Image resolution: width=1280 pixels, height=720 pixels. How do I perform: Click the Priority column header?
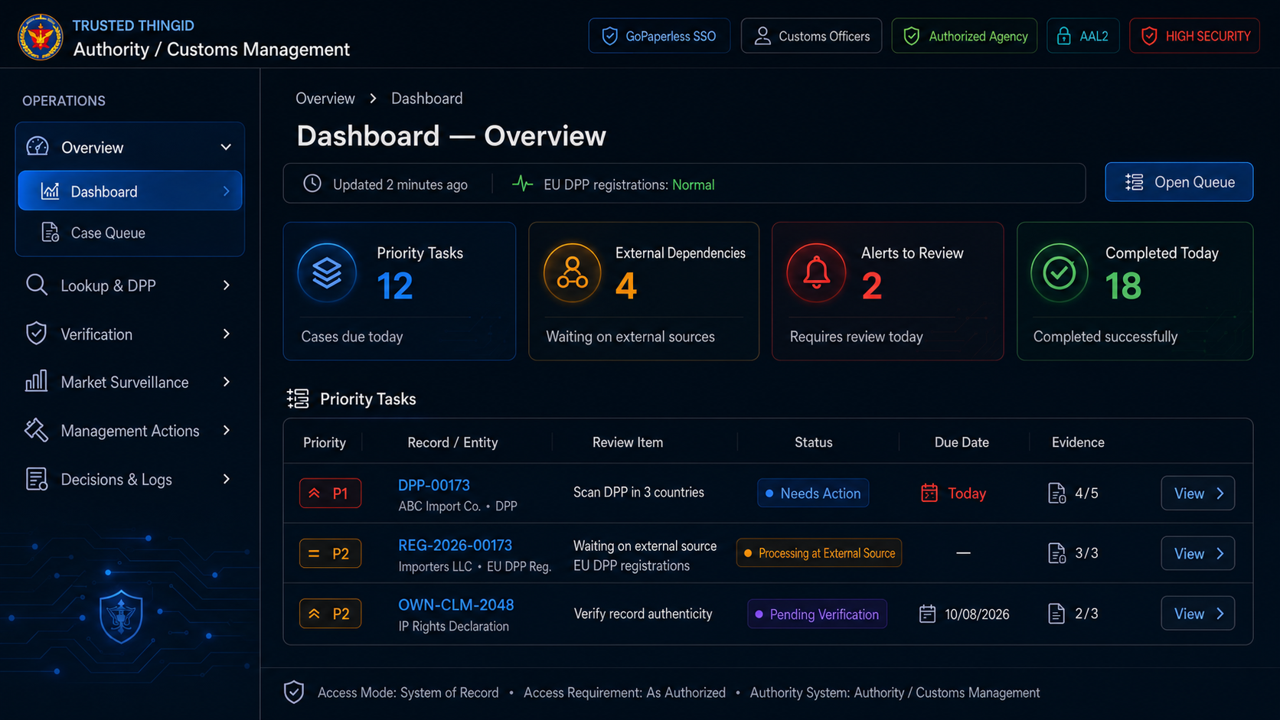(325, 442)
